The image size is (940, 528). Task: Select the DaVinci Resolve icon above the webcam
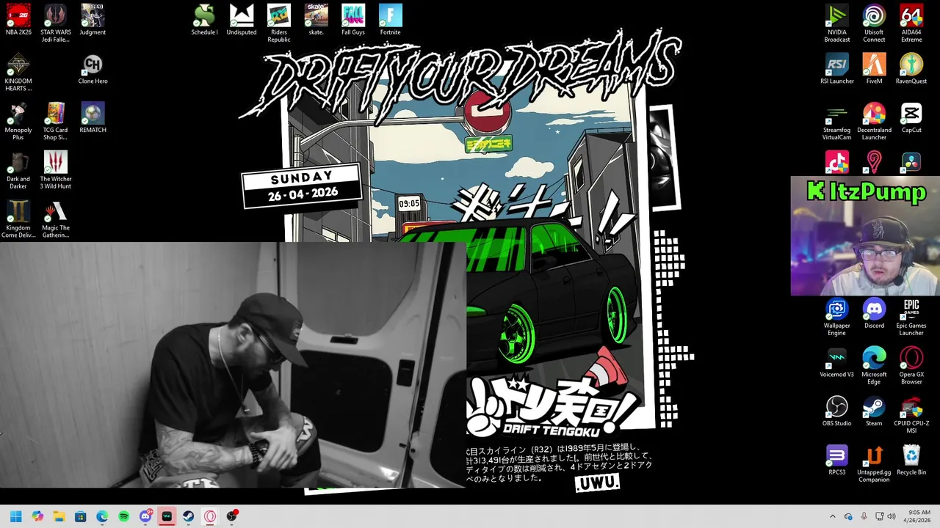click(x=911, y=162)
